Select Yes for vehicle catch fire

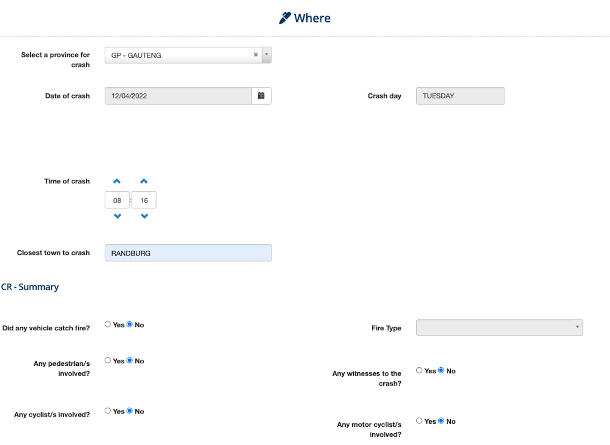tap(108, 324)
